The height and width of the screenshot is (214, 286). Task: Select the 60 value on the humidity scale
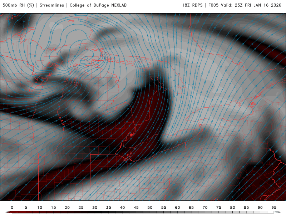[x=177, y=208]
